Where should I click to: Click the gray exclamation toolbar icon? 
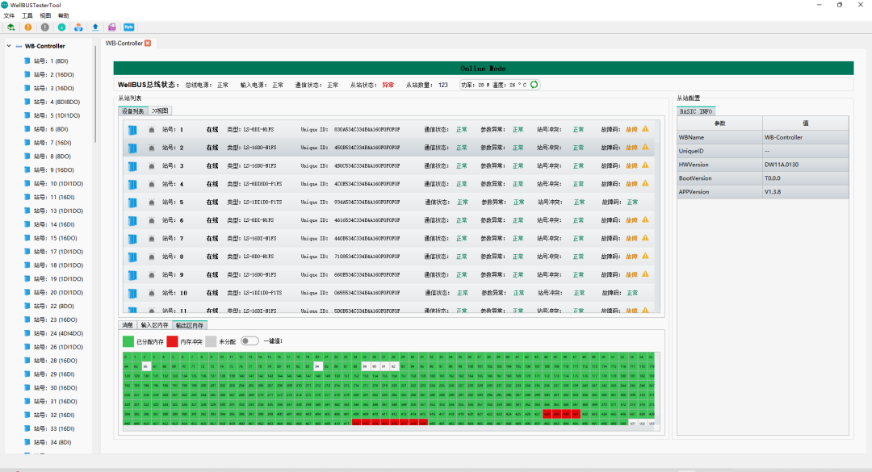click(x=45, y=27)
